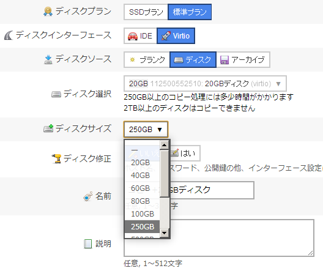Choose the IDE interface option
This screenshot has height=271, width=323.
coord(140,36)
